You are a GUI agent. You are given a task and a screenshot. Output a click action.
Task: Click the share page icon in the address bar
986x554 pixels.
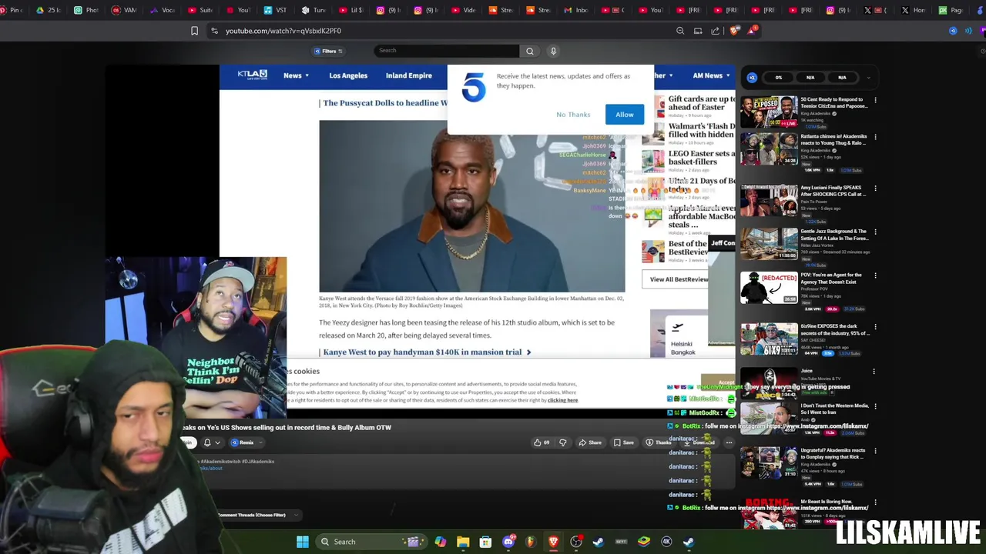pyautogui.click(x=716, y=31)
